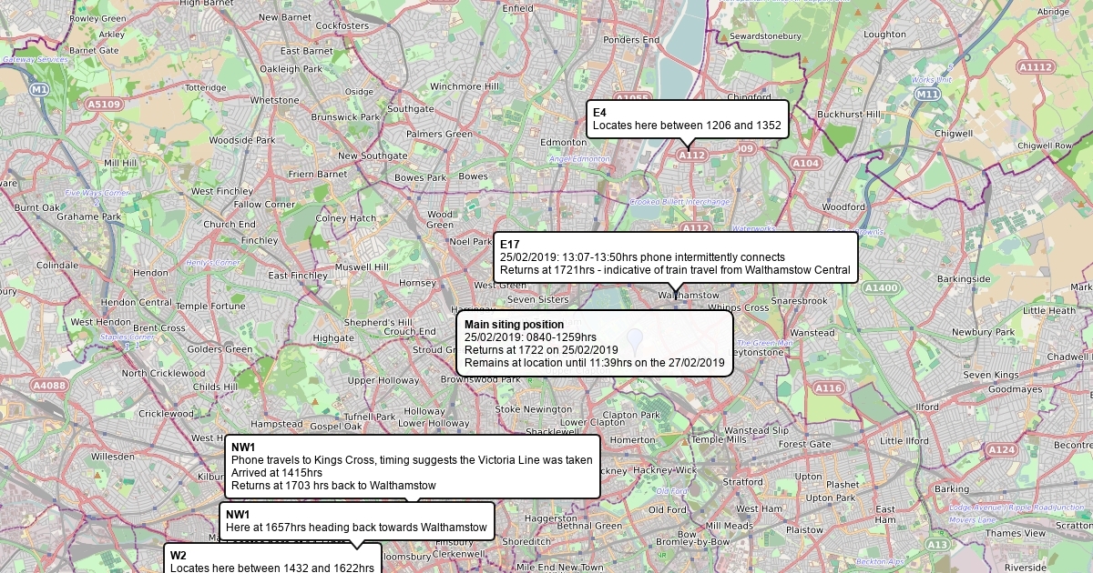Screen dimensions: 1093x573
Task: Click the Wanstead place label
Action: click(812, 333)
